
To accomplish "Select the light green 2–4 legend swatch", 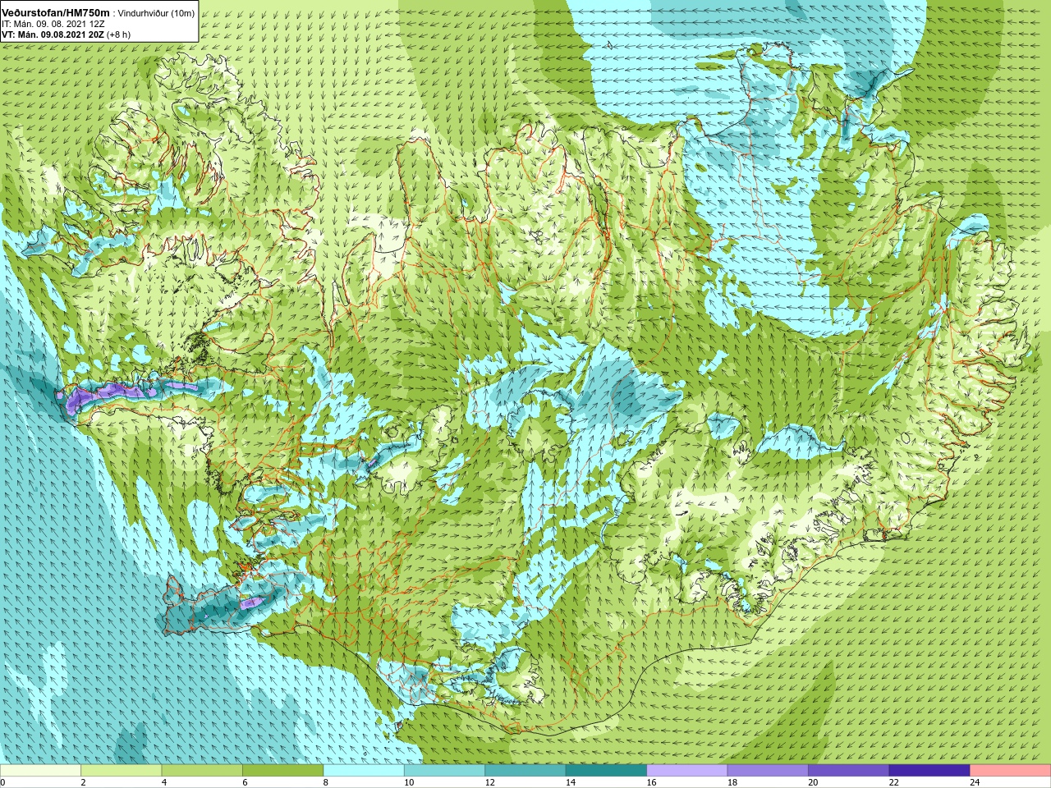I will pos(121,771).
